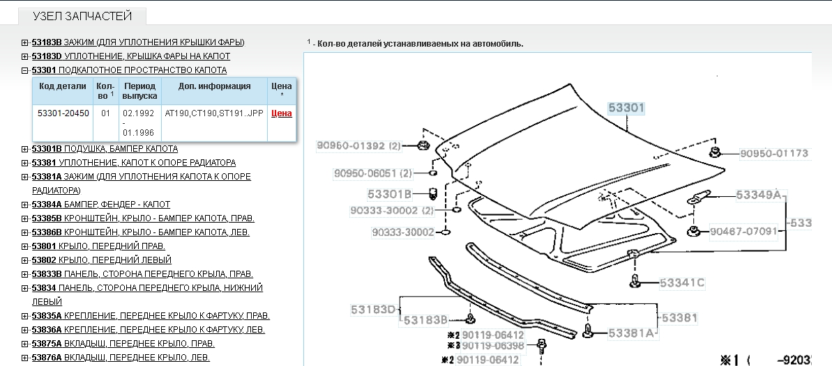Click diagram label 90467-07091
The image size is (832, 366).
743,230
